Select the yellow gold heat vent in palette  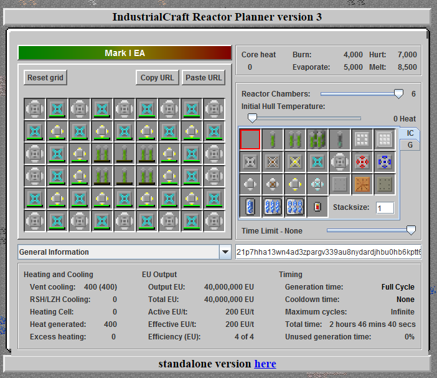click(295, 162)
